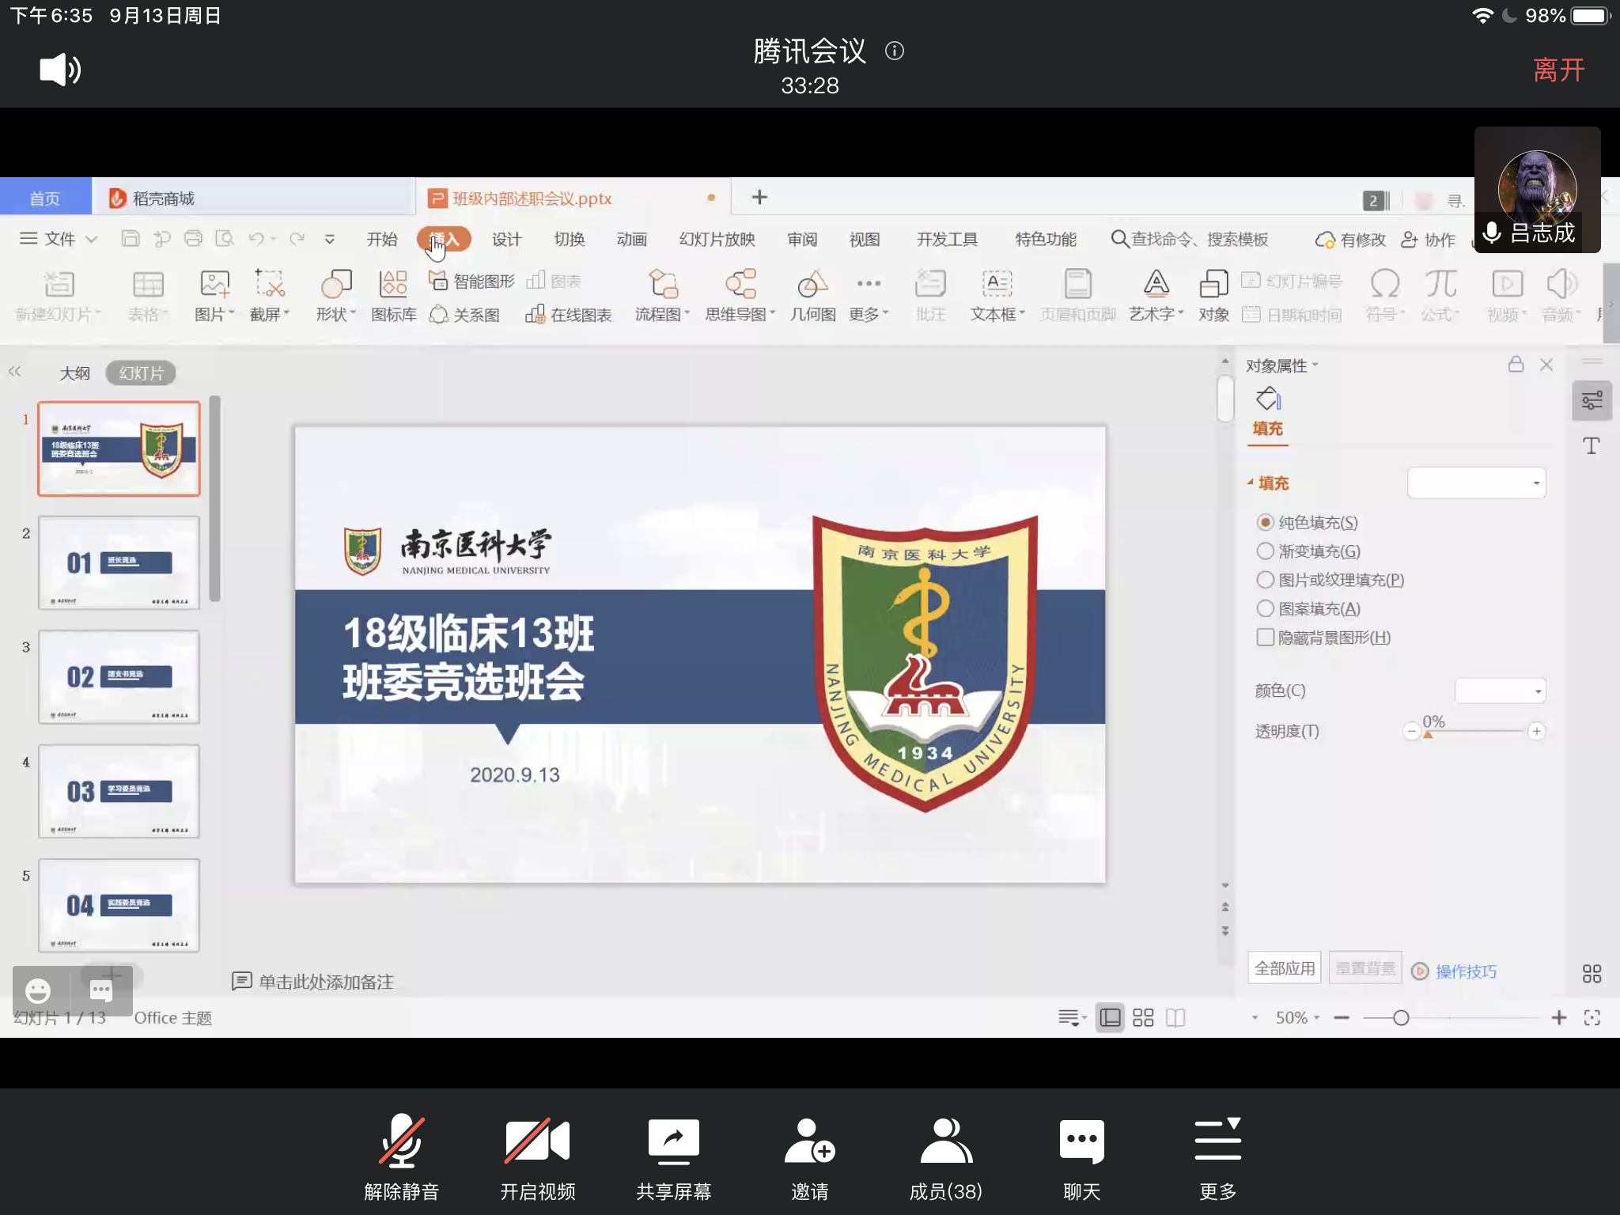Click the 协作 collaboration button
The height and width of the screenshot is (1215, 1620).
[1428, 240]
